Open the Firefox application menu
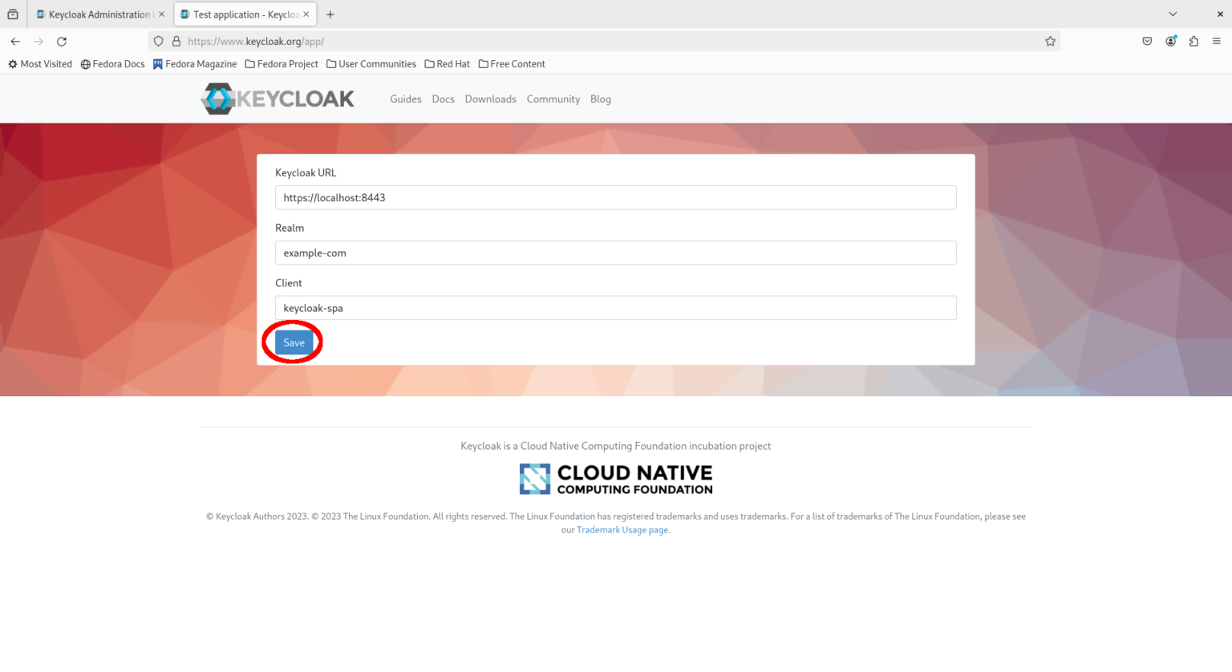 pos(1218,41)
